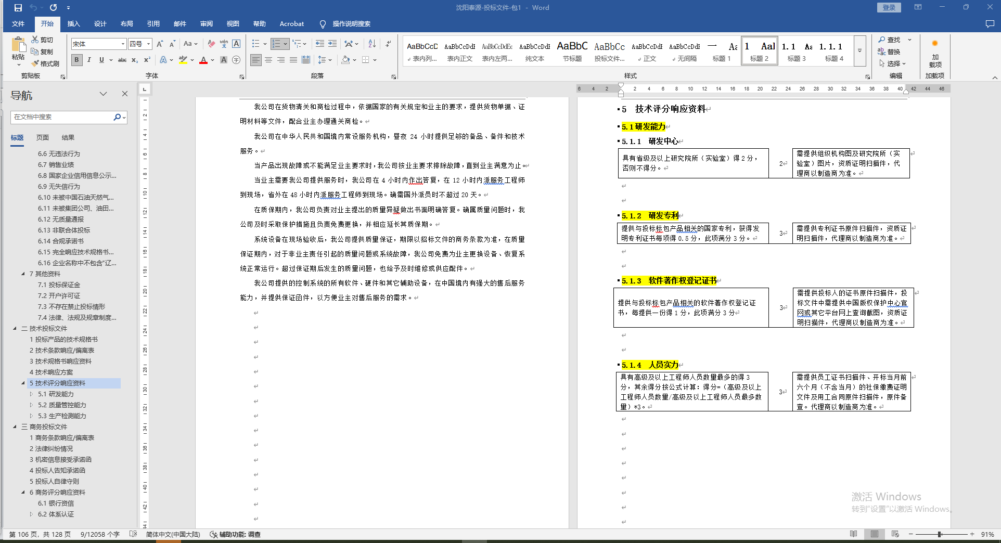Screen dimensions: 1001x543
Task: Open the navigation pane options dropdown arrow
Action: pyautogui.click(x=103, y=94)
